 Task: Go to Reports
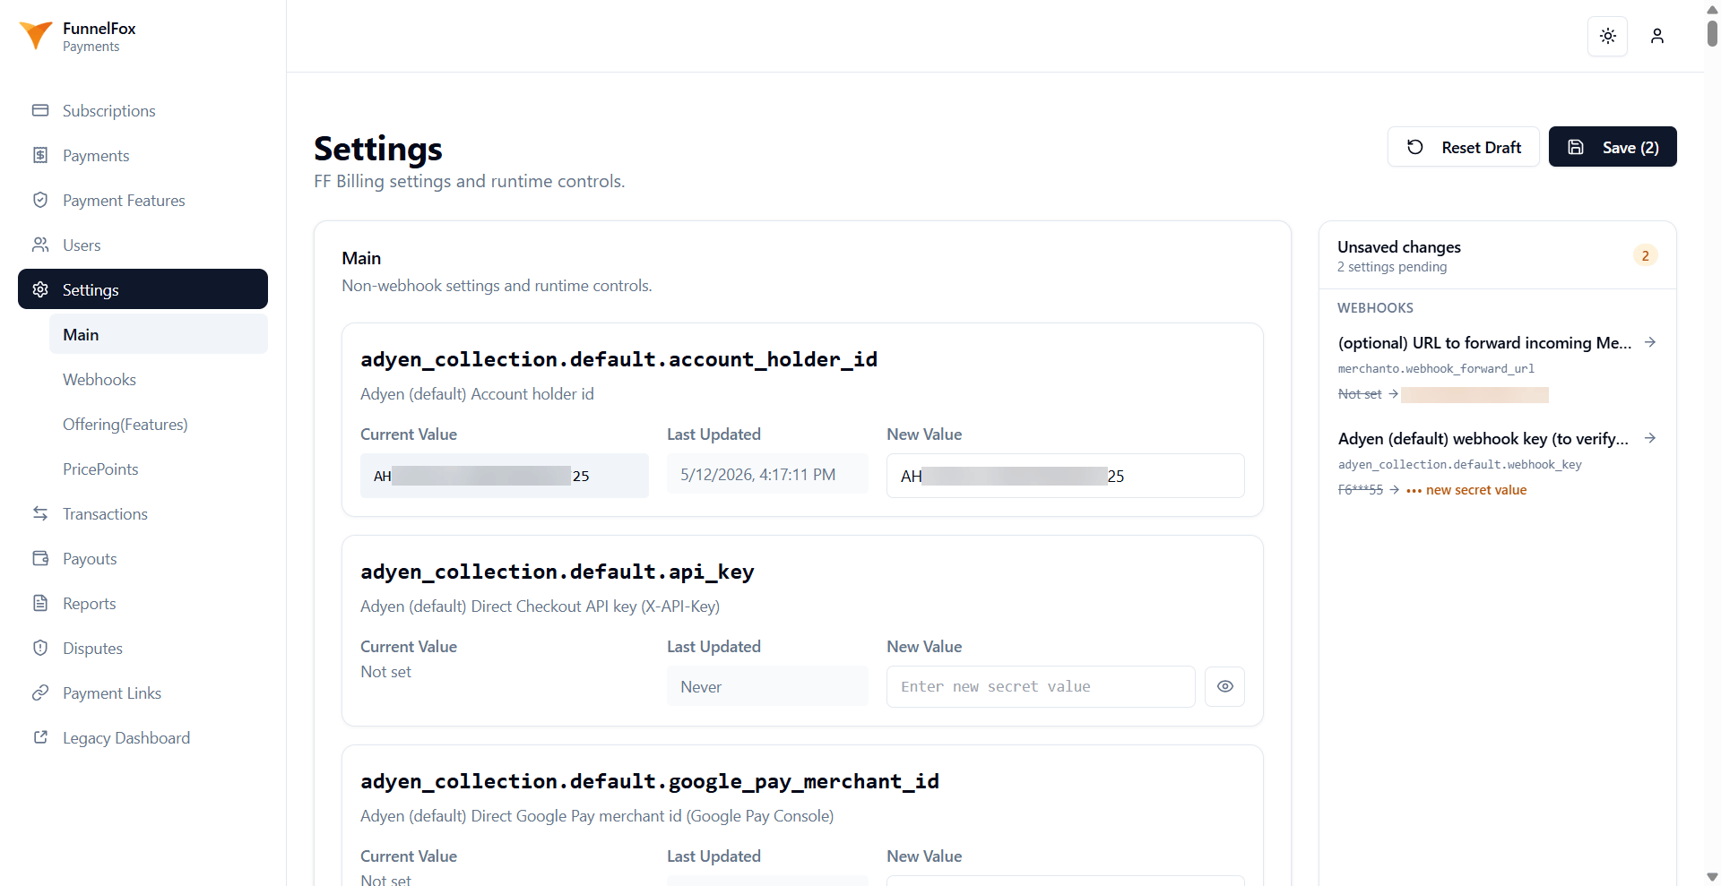coord(143,603)
